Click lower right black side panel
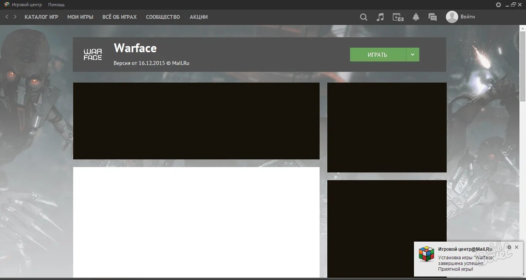This screenshot has width=526, height=280. (387, 229)
